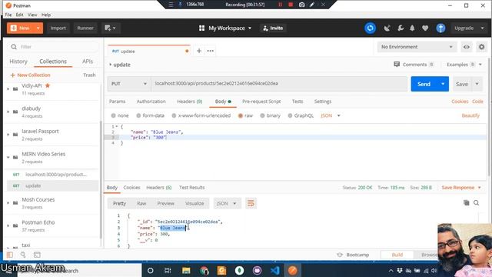Screen dimensions: 492x277
Task: Open the Authorization tab
Action: pos(151,102)
